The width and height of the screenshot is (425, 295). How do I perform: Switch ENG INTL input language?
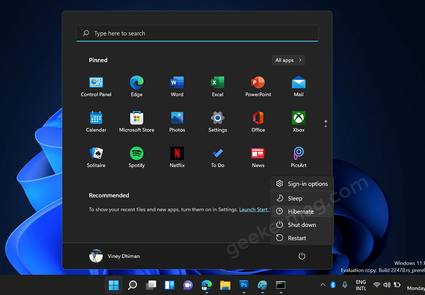pyautogui.click(x=361, y=285)
